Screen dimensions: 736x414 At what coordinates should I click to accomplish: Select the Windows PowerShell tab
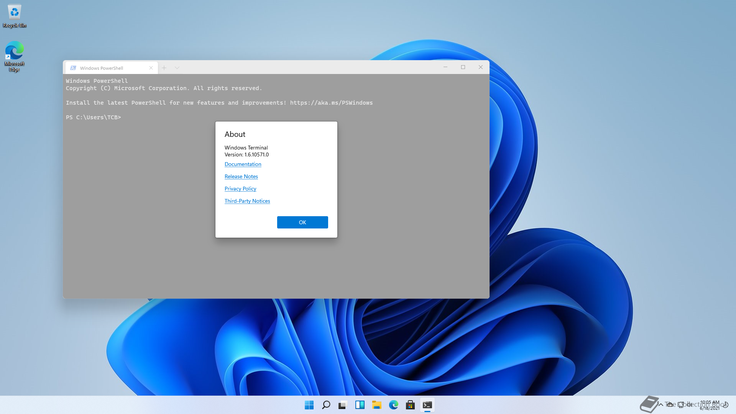(111, 68)
